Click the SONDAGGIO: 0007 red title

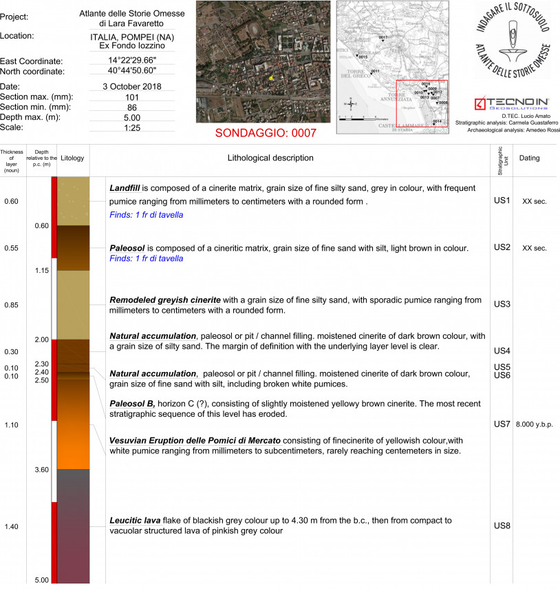[x=266, y=133]
